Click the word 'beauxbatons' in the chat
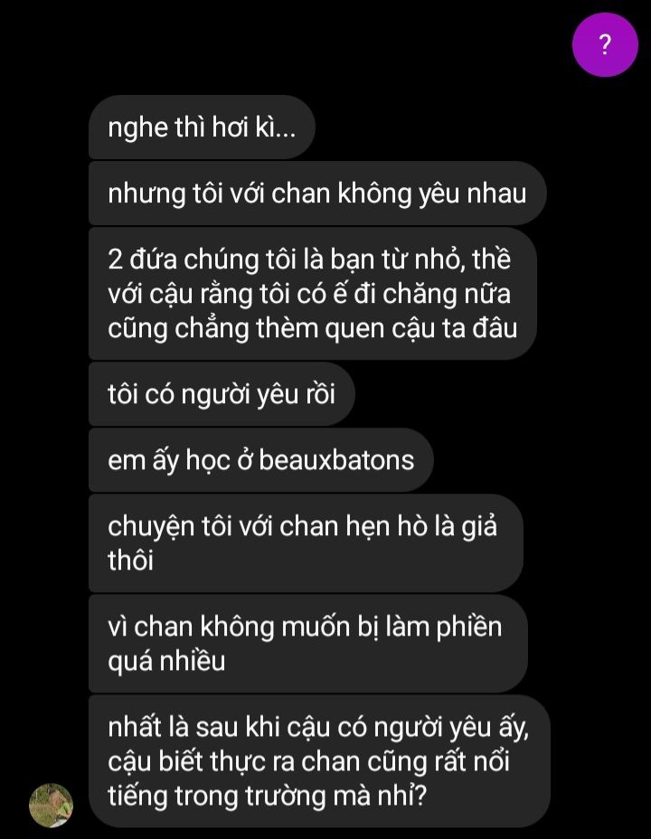This screenshot has height=839, width=651. [336, 460]
